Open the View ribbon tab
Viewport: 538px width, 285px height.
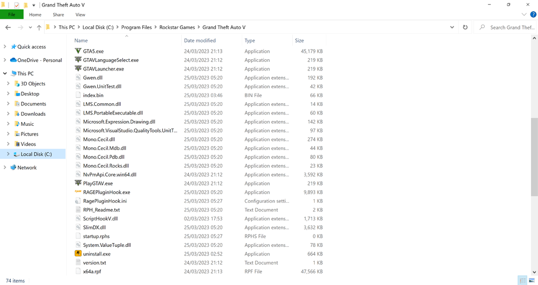pyautogui.click(x=80, y=15)
